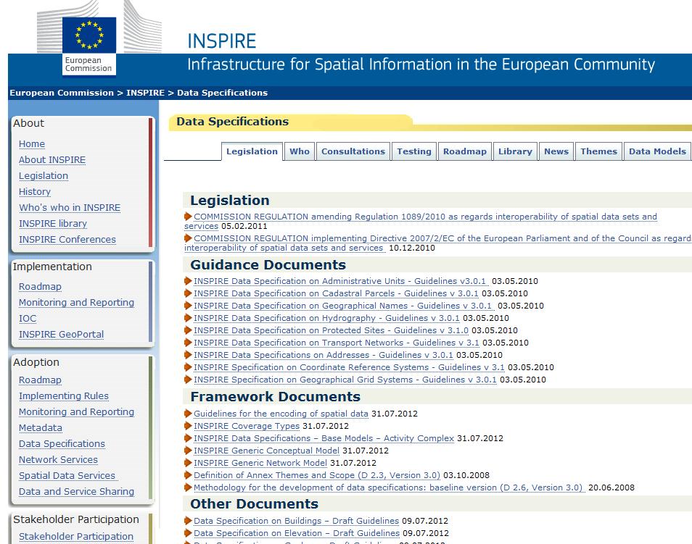692x544 pixels.
Task: Click arrow bullet beside Administrative Units guidelines
Action: [188, 281]
